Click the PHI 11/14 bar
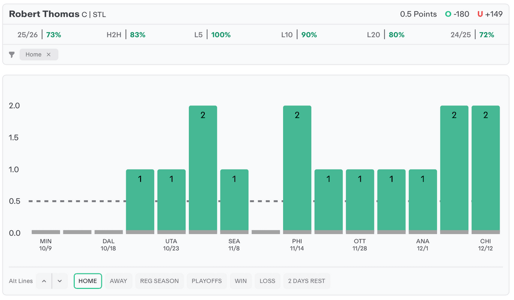 (x=297, y=169)
